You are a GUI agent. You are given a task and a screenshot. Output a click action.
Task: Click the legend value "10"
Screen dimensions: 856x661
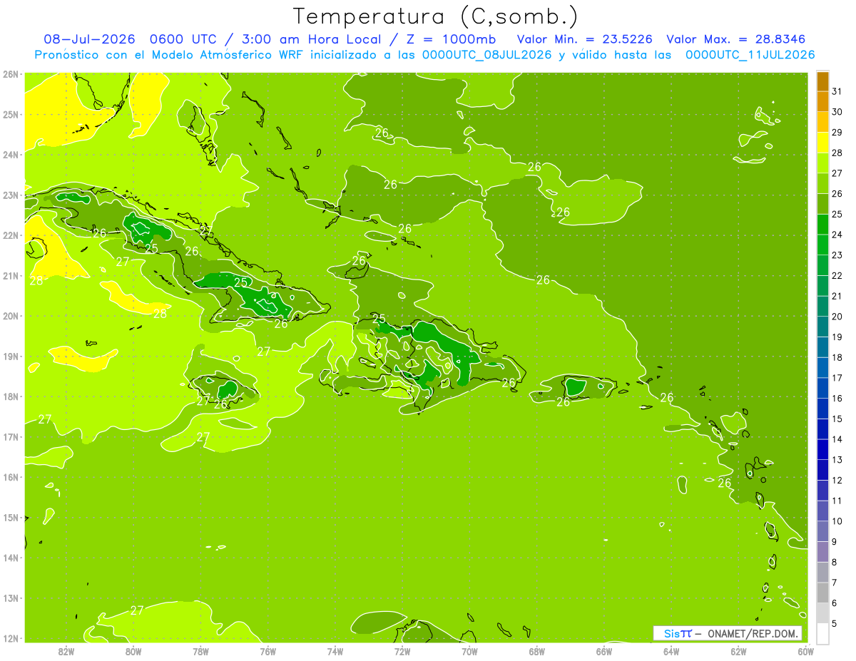[837, 521]
